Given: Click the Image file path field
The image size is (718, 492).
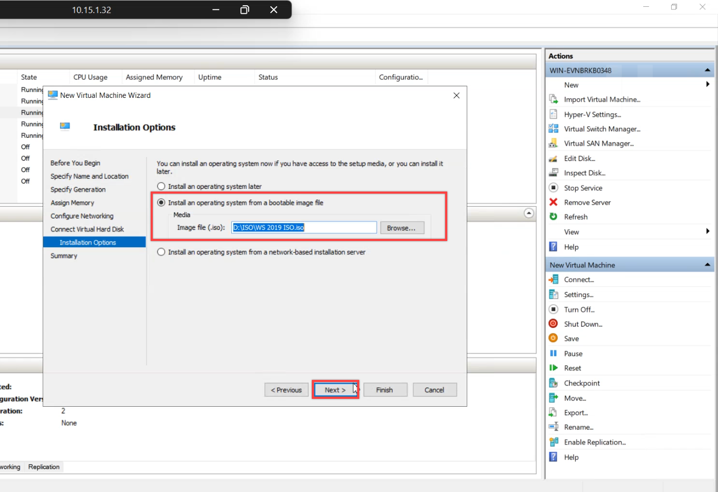Looking at the screenshot, I should [304, 227].
